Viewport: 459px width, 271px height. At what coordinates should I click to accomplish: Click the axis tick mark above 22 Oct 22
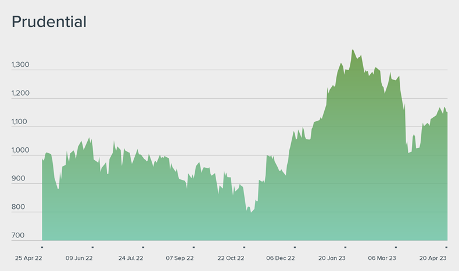click(244, 247)
